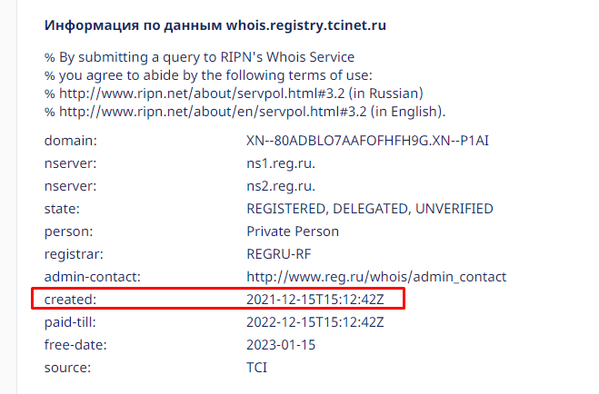The width and height of the screenshot is (599, 394).
Task: Select the ns2.reg.ru. nameserver value
Action: (281, 186)
